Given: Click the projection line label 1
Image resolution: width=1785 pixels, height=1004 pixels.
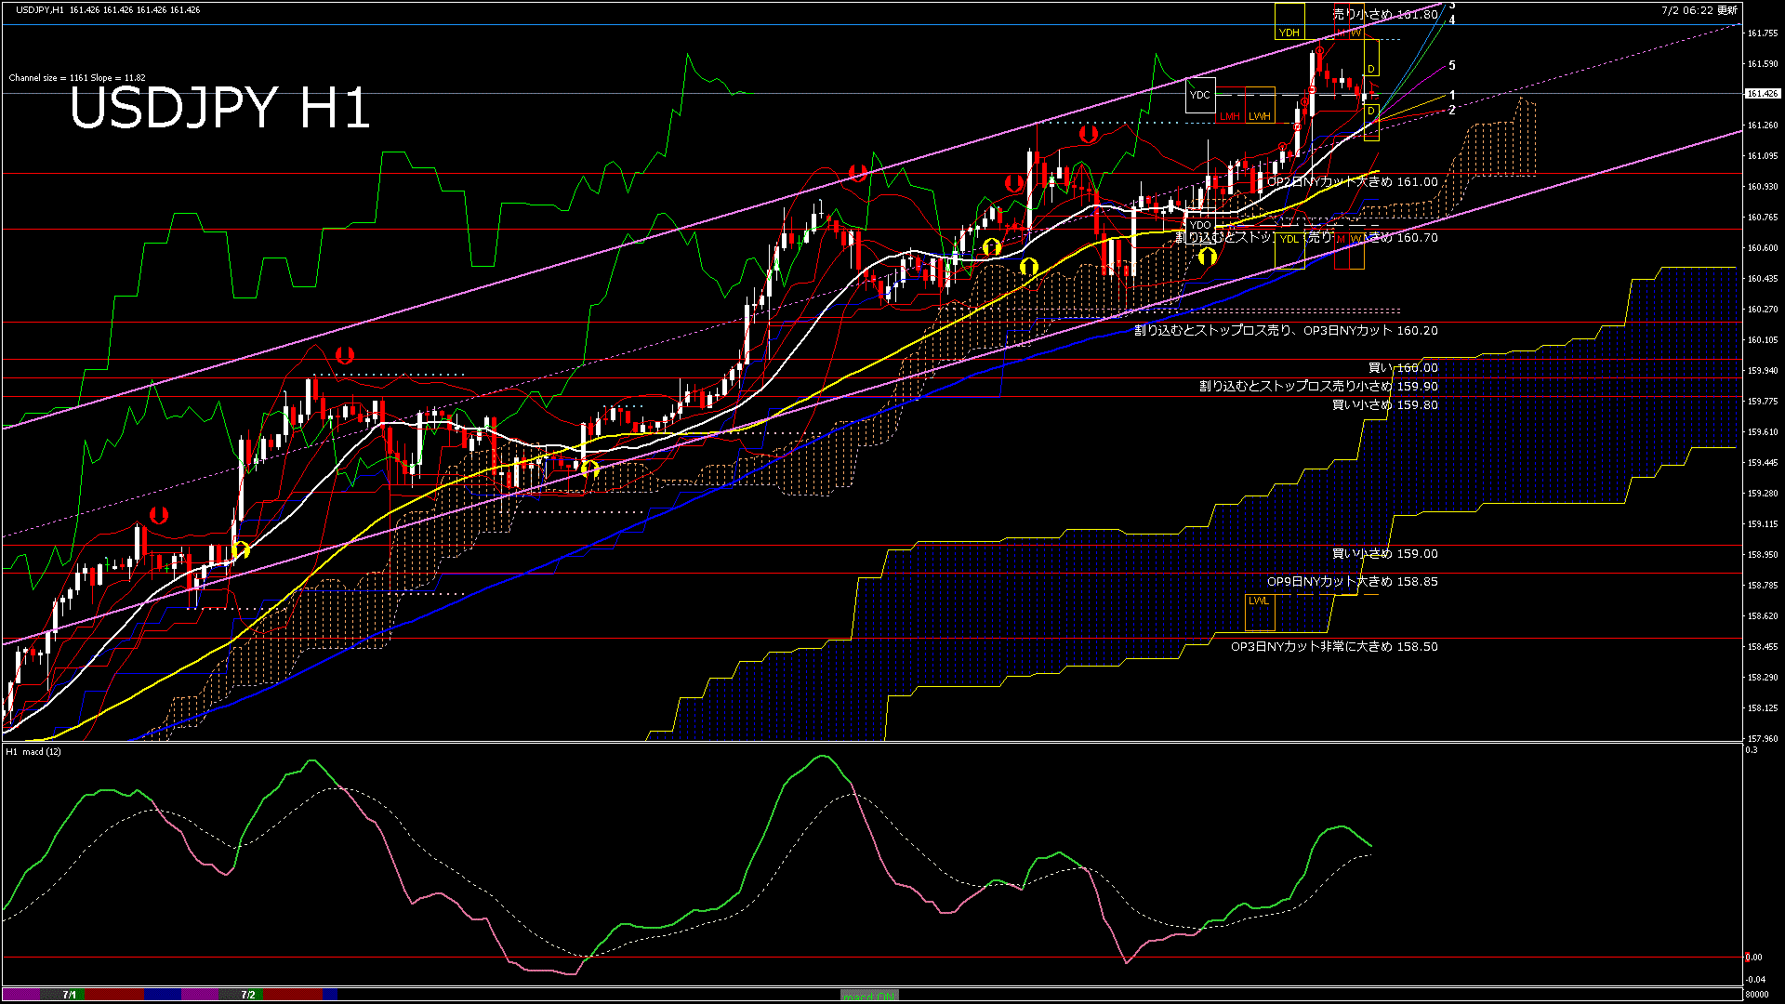Looking at the screenshot, I should pos(1452,96).
